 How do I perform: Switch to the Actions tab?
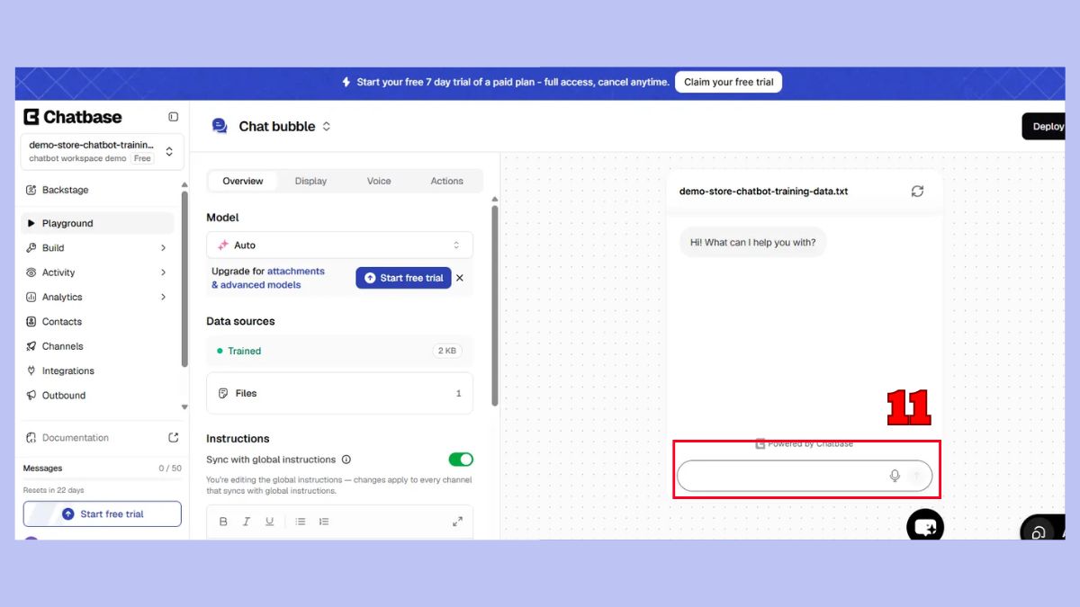click(x=446, y=181)
